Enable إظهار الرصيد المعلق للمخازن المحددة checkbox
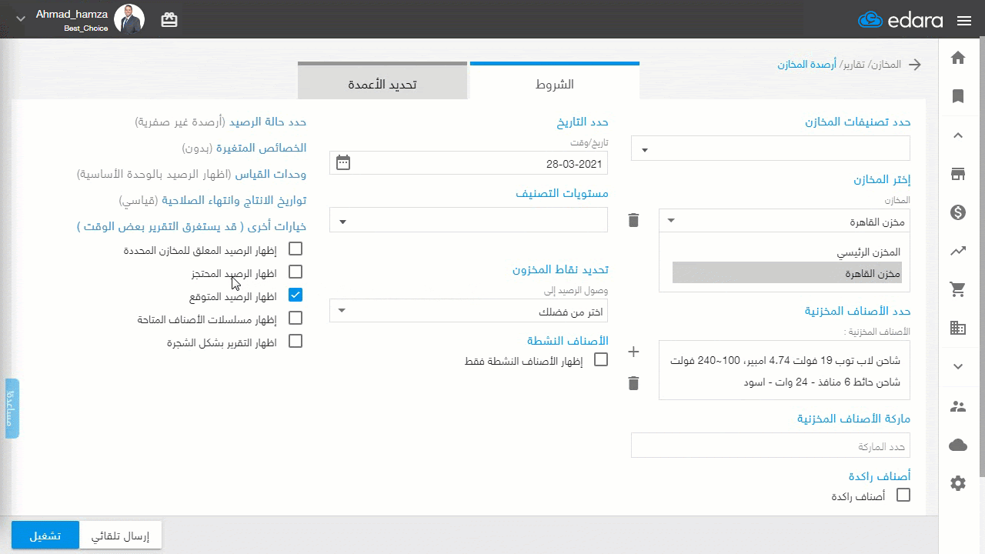Viewport: 985px width, 554px height. 295,249
